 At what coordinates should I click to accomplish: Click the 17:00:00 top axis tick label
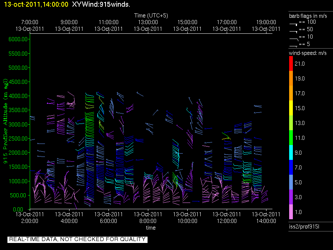pyautogui.click(x=227, y=22)
